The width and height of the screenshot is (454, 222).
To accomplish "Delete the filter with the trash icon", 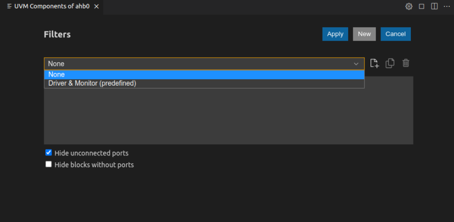I will [406, 63].
